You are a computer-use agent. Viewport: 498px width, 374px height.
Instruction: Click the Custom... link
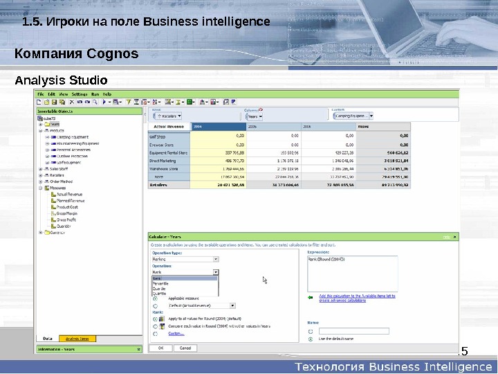pos(176,334)
